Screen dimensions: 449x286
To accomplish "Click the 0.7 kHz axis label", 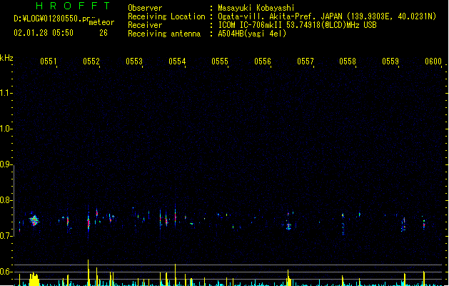I will point(5,236).
